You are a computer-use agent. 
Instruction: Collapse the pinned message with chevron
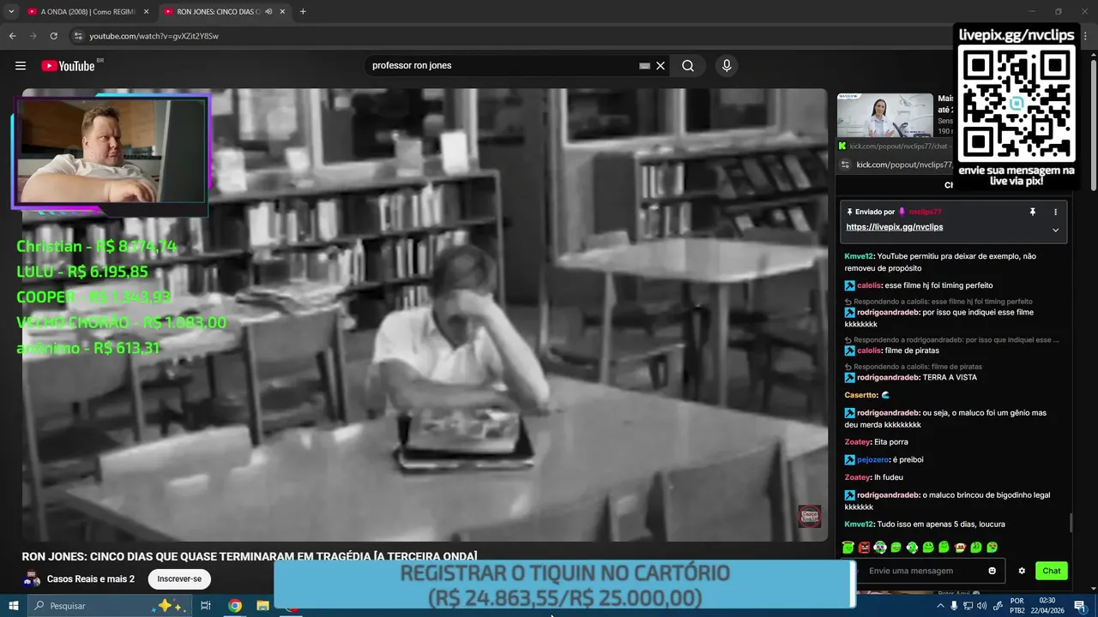(x=1055, y=230)
